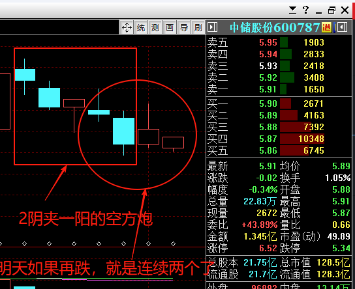Click the 港 Hong Kong connect badge
Image resolution: width=355 pixels, height=289 pixels.
tap(326, 27)
